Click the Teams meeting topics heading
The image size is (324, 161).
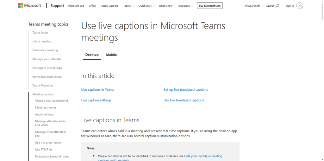[x=48, y=24]
